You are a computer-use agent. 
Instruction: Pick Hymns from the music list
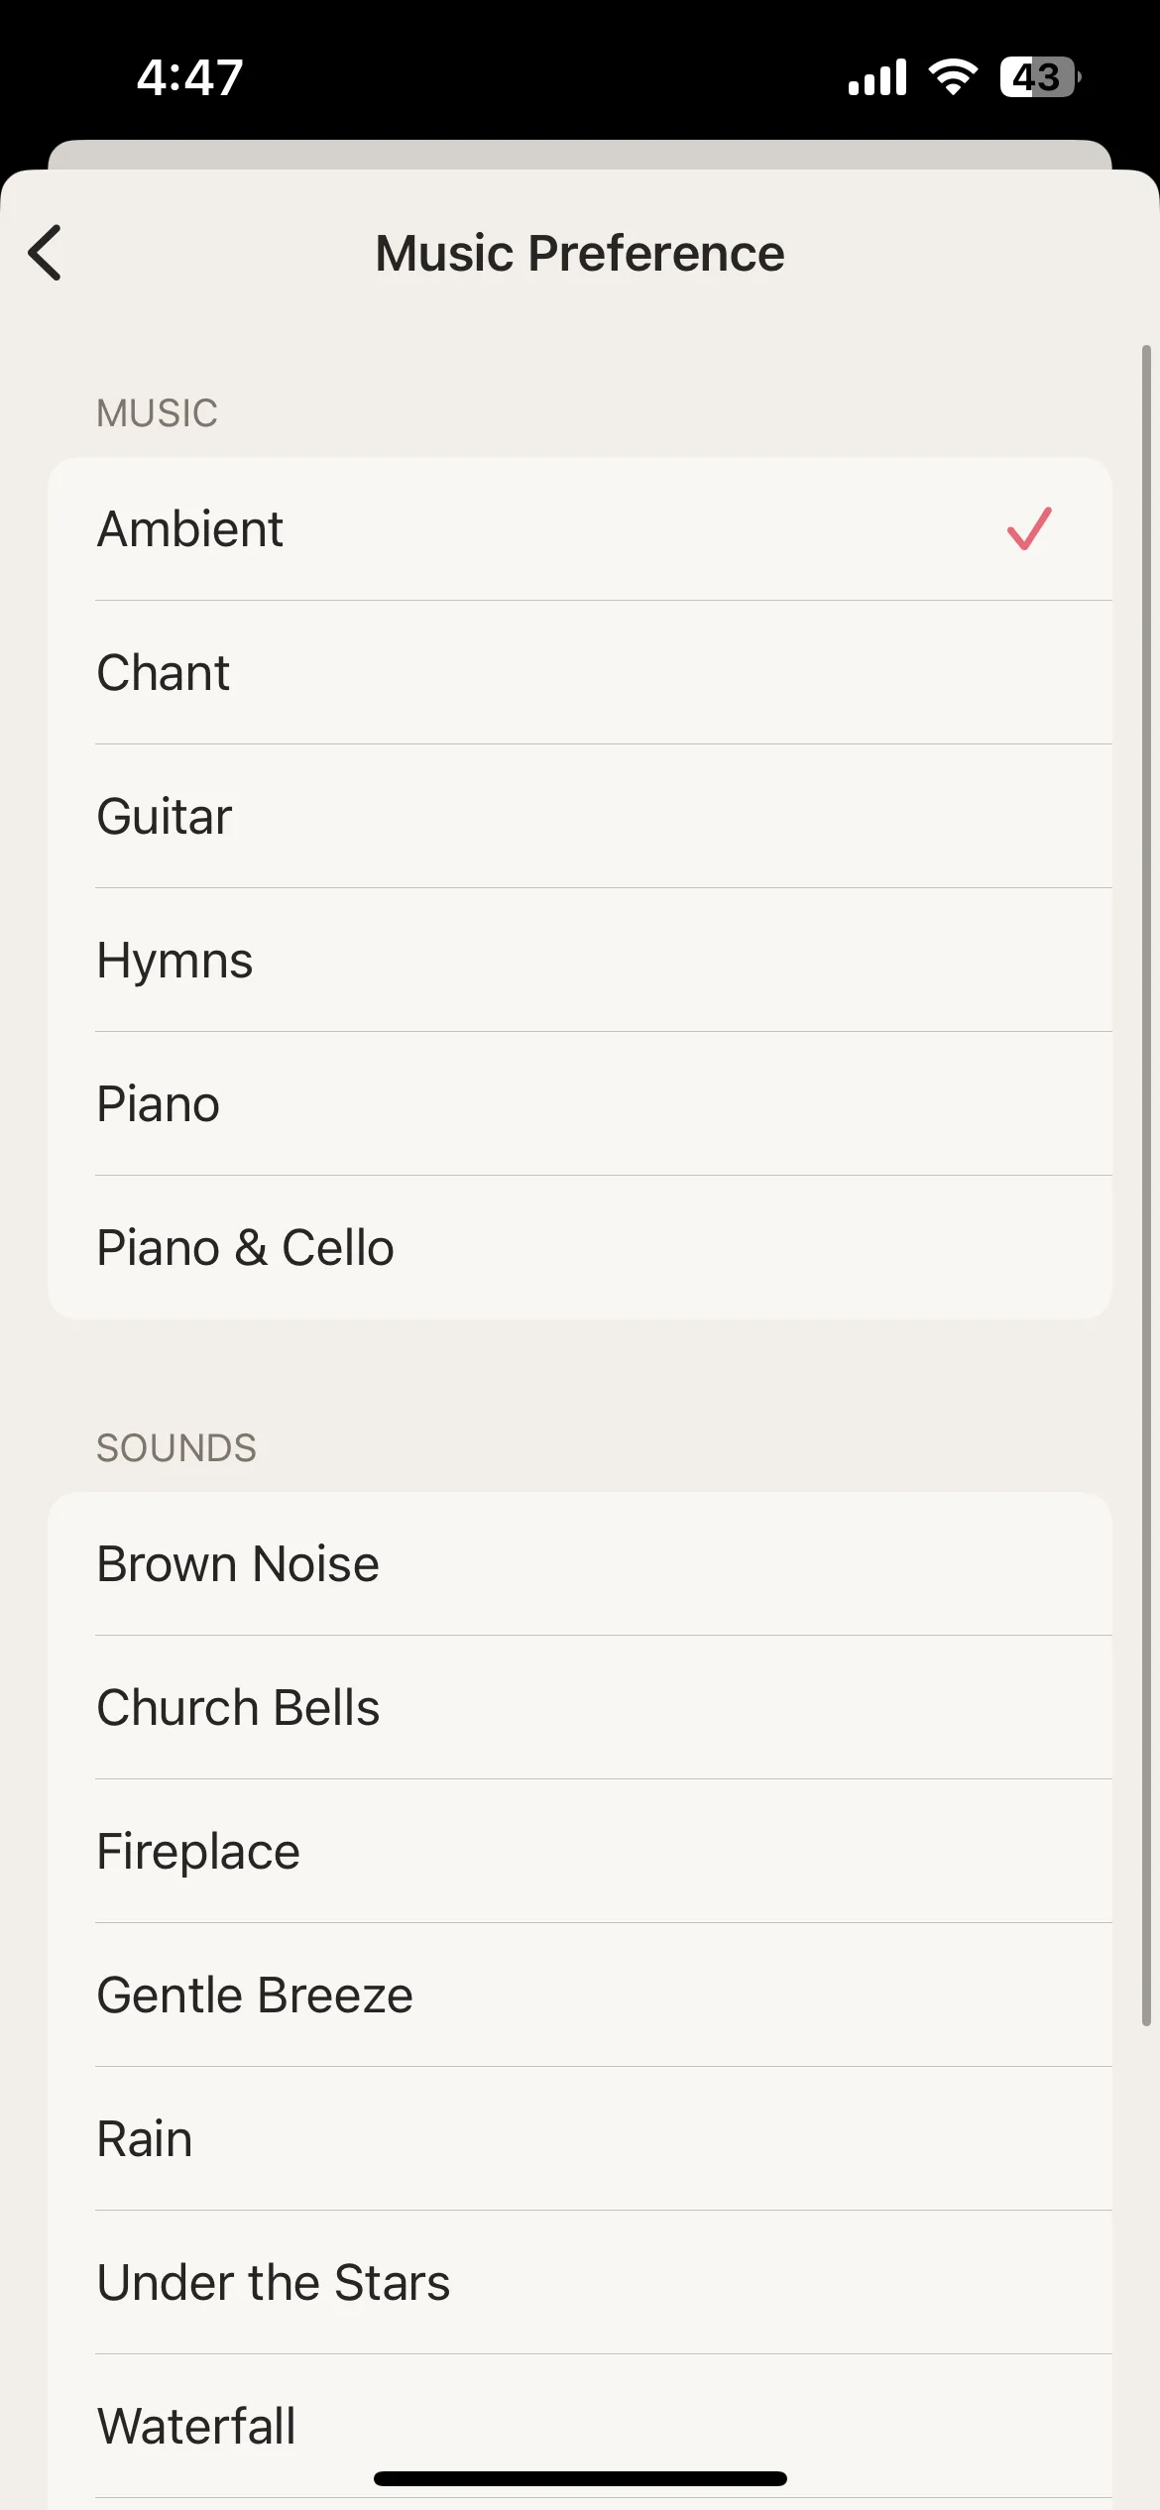(580, 960)
